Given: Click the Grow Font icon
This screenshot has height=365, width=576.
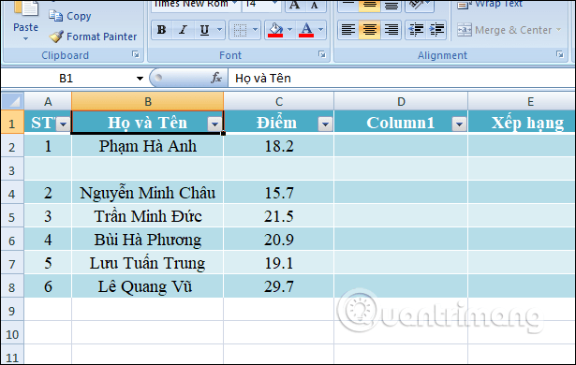Looking at the screenshot, I should point(294,5).
